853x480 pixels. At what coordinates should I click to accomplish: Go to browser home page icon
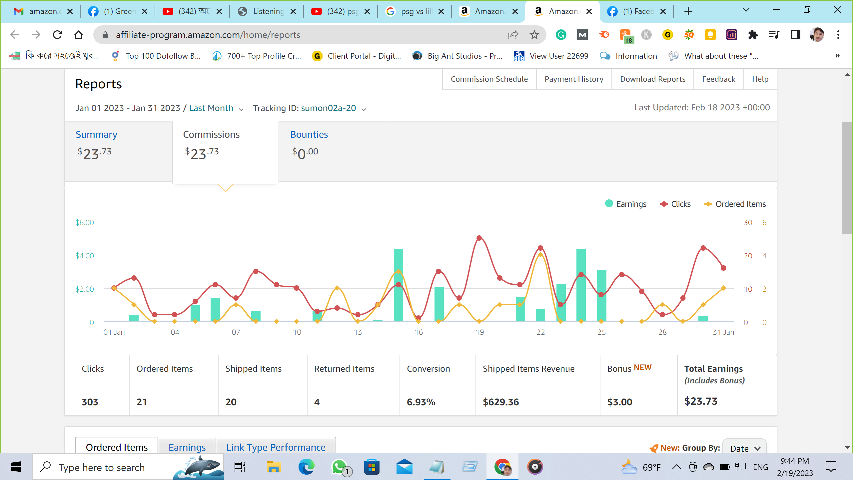pyautogui.click(x=79, y=35)
